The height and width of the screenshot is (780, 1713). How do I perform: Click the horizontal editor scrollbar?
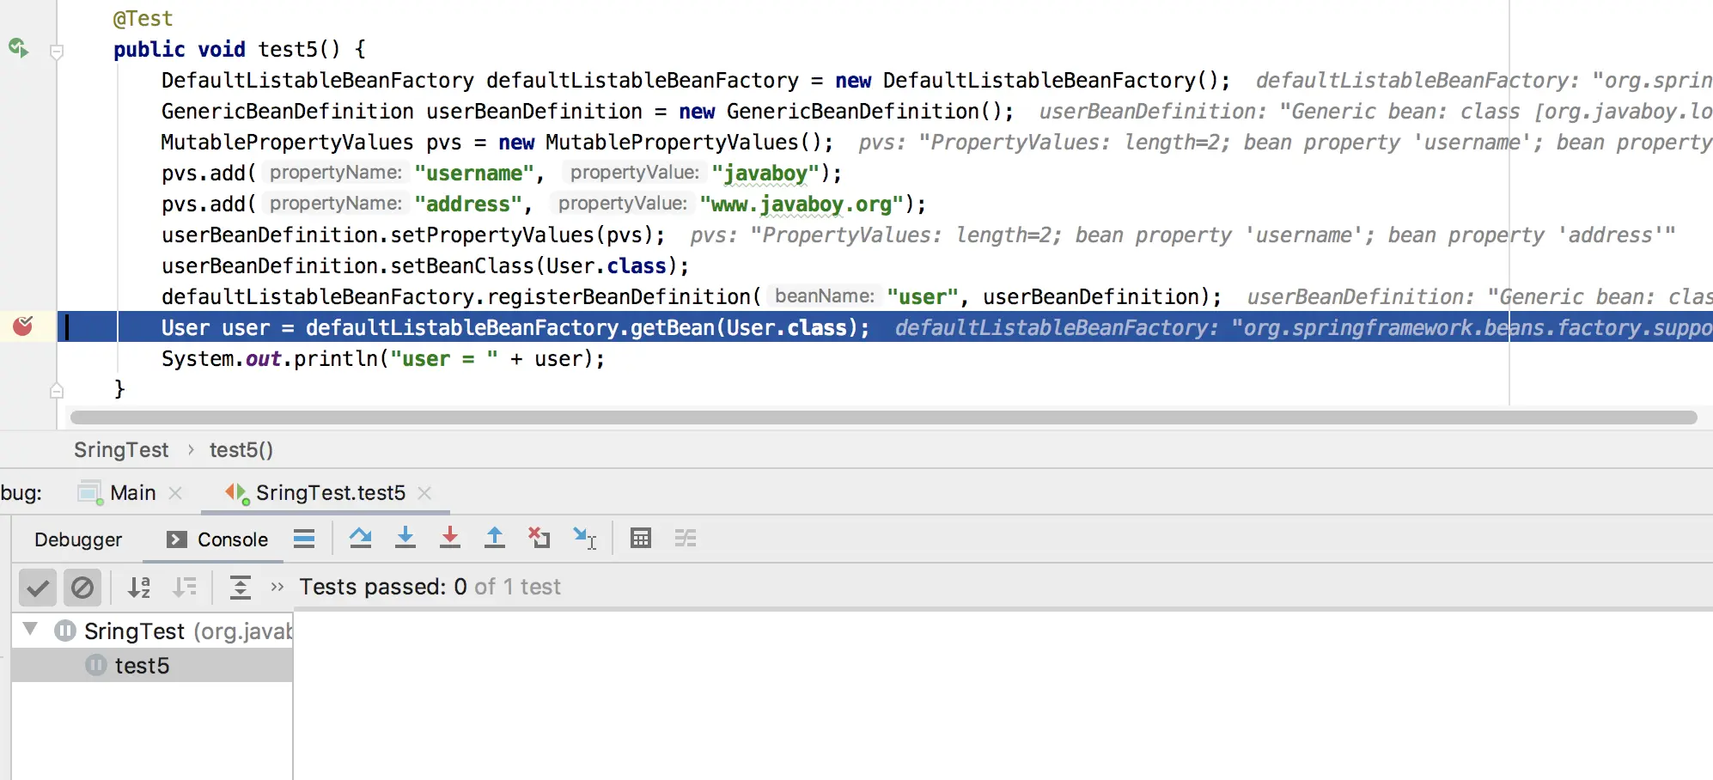pyautogui.click(x=883, y=417)
